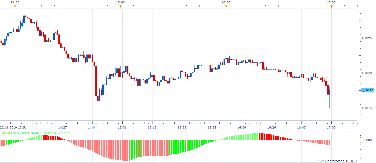The image size is (376, 163).
Task: Click the top 16:00 hour label
Action: 226,2
